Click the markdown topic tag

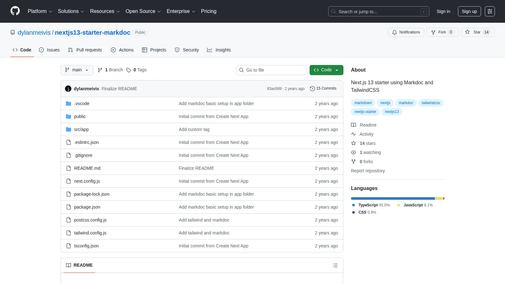(363, 103)
